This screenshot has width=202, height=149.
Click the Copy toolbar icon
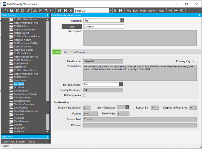pos(41,10)
